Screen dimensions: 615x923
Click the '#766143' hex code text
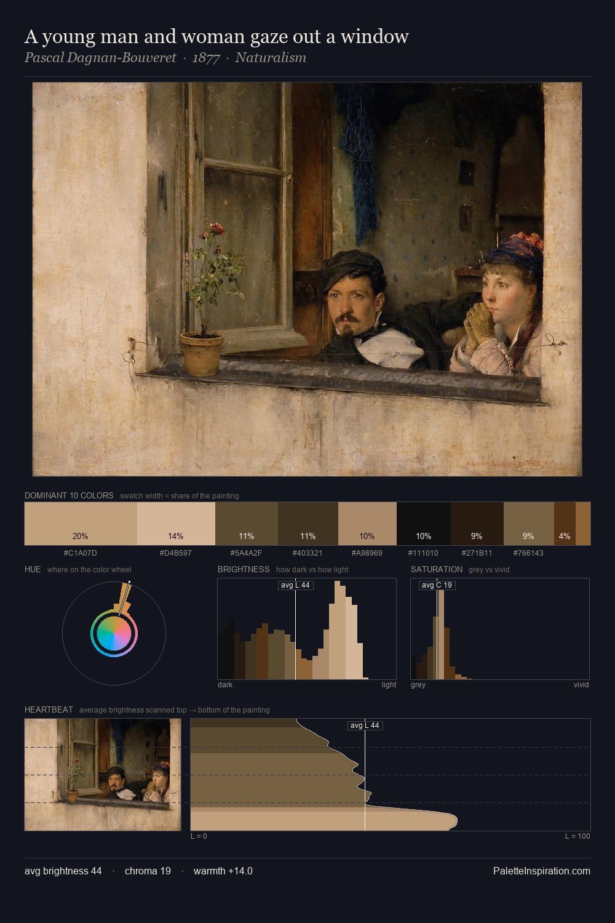pyautogui.click(x=529, y=553)
